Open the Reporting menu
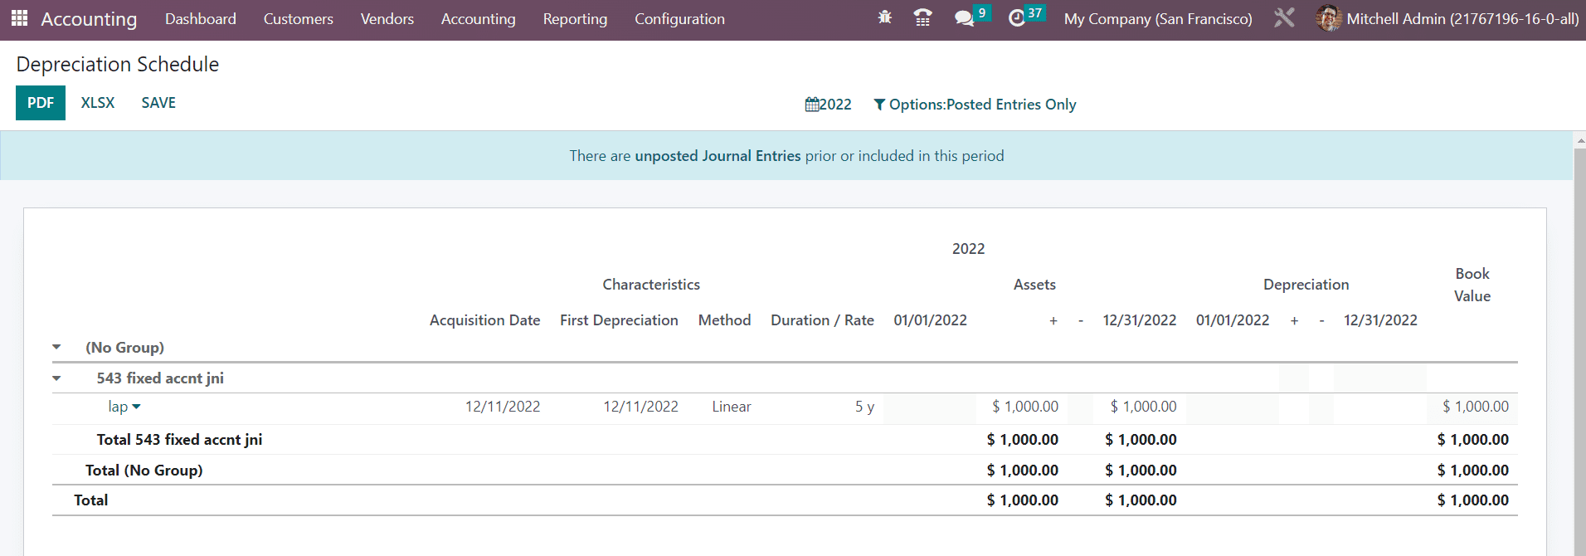The image size is (1586, 556). 575,19
